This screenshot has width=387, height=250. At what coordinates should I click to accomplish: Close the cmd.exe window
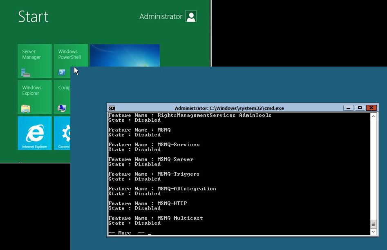tap(371, 108)
